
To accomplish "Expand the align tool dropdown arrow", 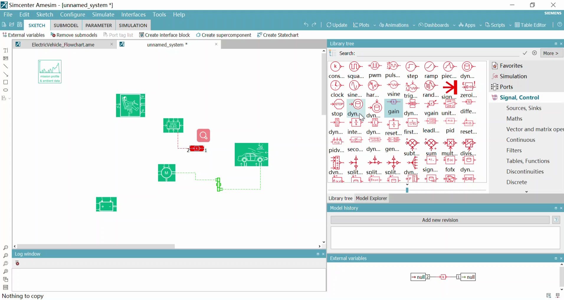I will tap(10, 98).
